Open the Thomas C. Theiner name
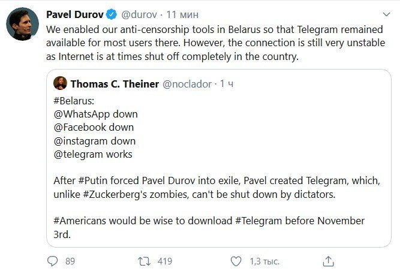This screenshot has width=400, height=274. click(x=115, y=84)
